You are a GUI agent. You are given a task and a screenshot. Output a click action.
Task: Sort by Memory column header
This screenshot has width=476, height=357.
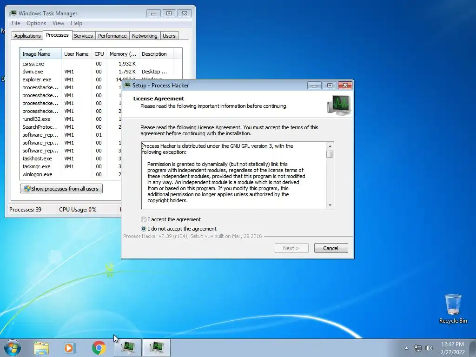123,54
